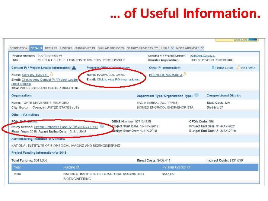Click profile icon next to KAPLAN, DAVID L name
The width and height of the screenshot is (268, 201).
[51, 74]
